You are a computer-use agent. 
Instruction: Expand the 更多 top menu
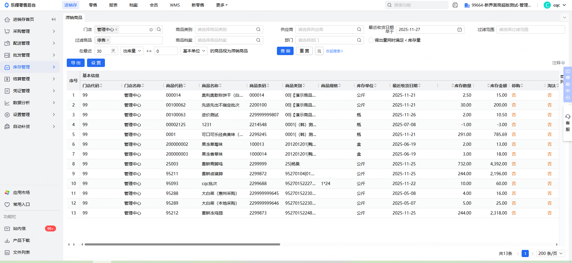(x=221, y=5)
